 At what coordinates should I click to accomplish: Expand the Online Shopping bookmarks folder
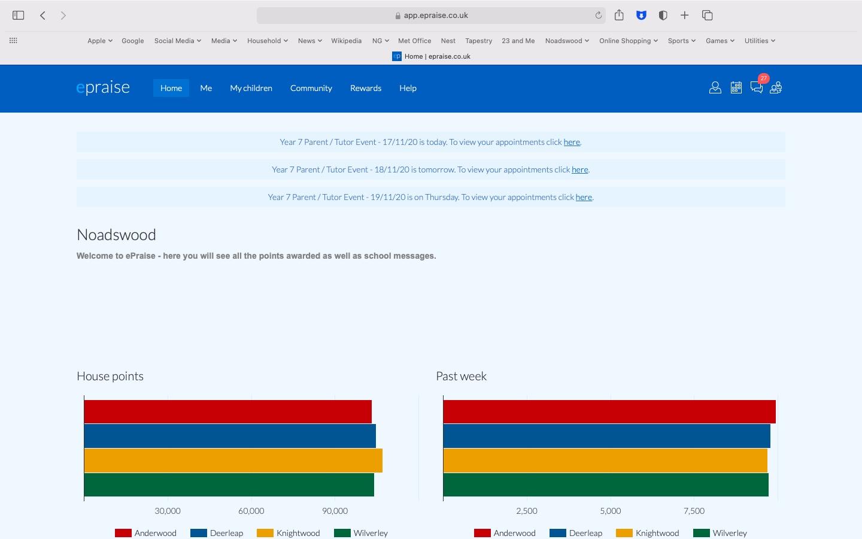(629, 41)
